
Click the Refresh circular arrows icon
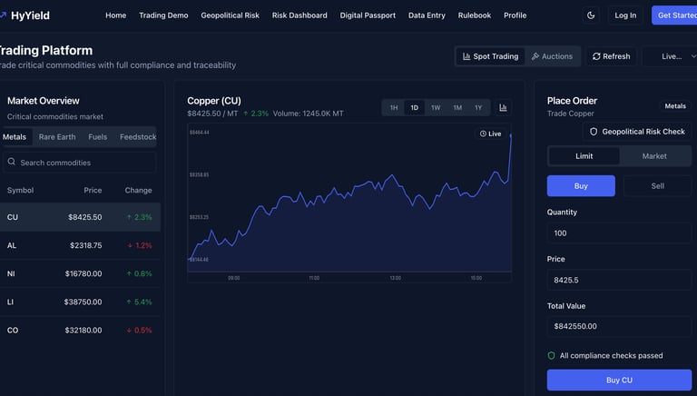[596, 56]
